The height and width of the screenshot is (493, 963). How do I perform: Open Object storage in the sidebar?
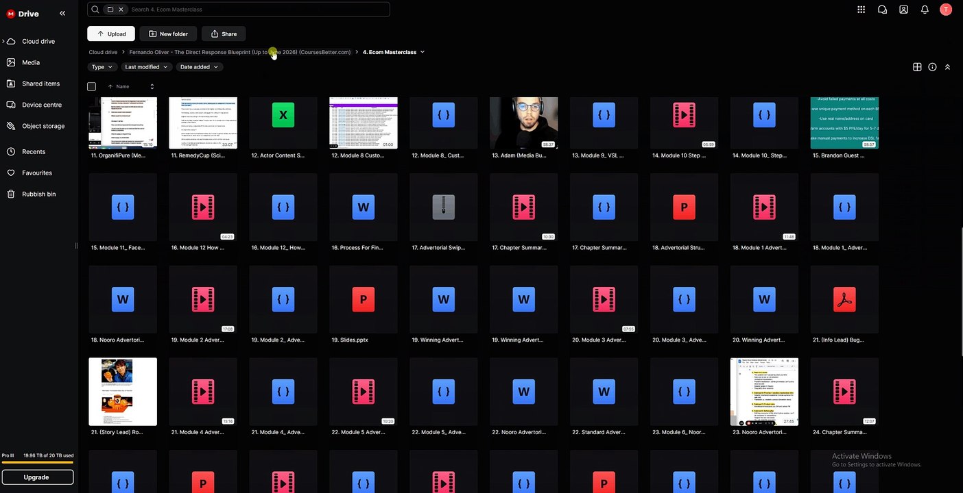click(43, 126)
